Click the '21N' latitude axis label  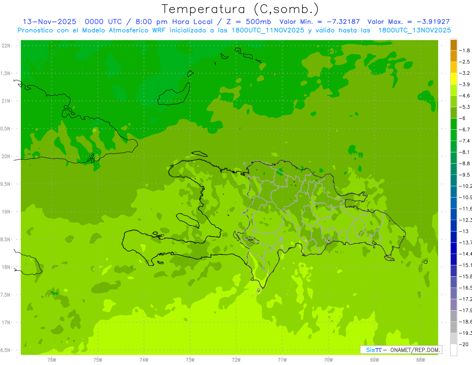coord(6,101)
